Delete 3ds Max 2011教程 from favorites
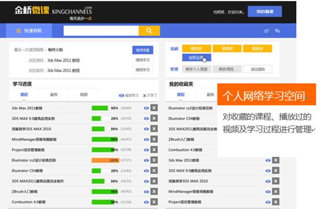The width and height of the screenshot is (321, 209). (276, 160)
